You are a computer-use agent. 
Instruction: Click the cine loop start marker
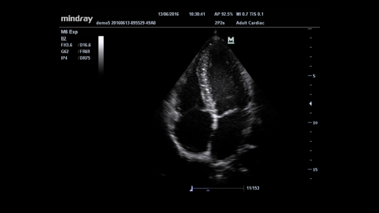191,188
